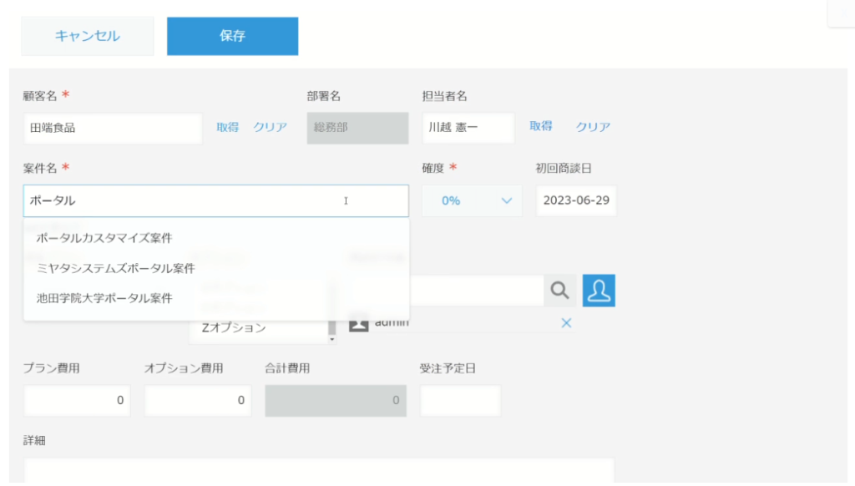The image size is (855, 486).
Task: Select ポータルカスタマイズ案件 suggestion
Action: coord(104,238)
